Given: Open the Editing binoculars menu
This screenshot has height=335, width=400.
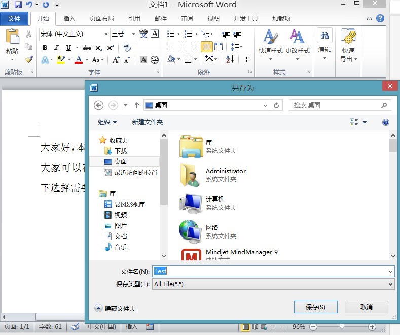Looking at the screenshot, I should coord(324,44).
